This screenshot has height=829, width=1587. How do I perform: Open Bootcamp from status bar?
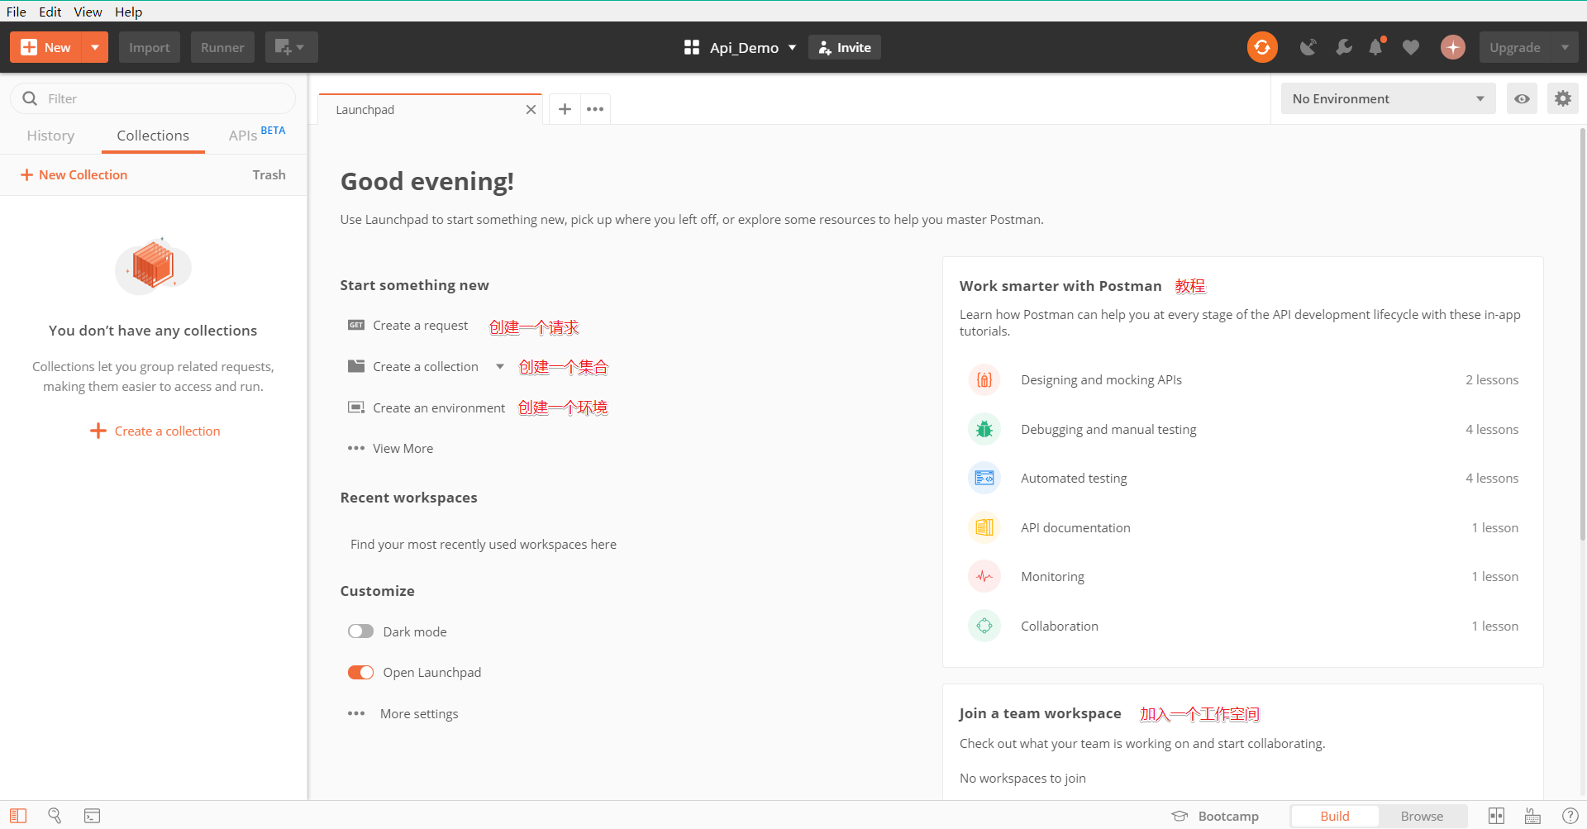tap(1215, 816)
